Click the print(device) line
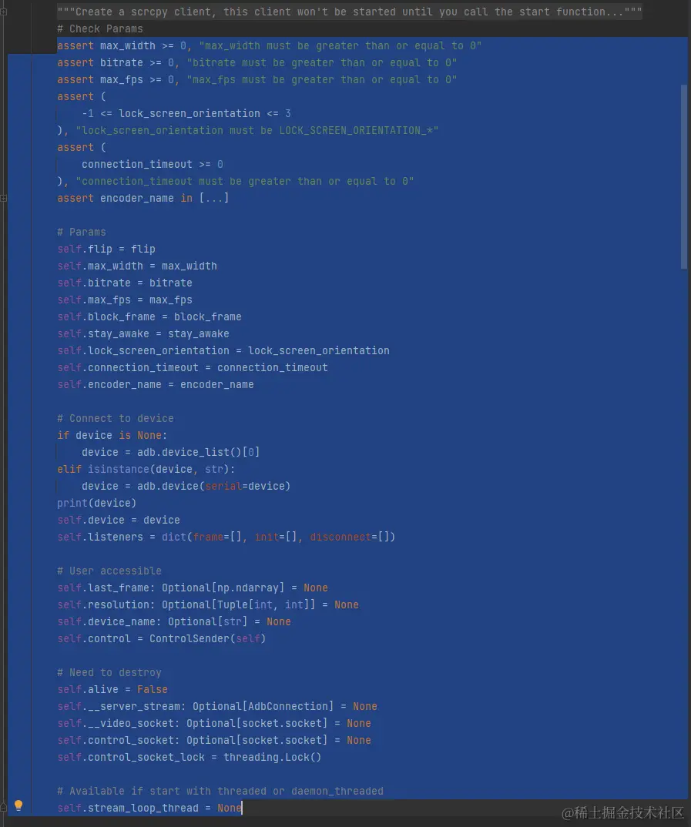This screenshot has width=691, height=827. [96, 503]
